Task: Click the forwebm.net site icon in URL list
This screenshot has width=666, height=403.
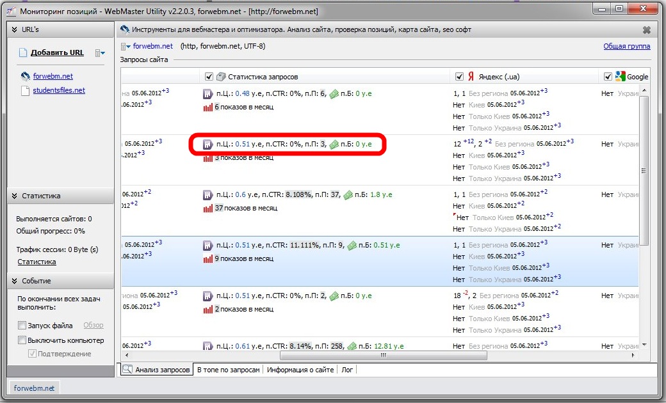Action: click(25, 76)
